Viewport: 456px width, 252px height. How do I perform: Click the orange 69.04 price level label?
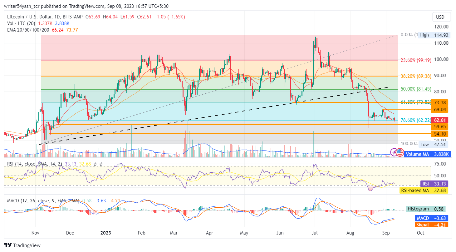[x=439, y=109]
